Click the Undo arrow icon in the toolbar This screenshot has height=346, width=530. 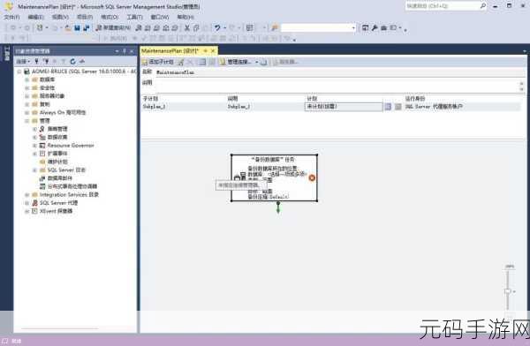tap(217, 28)
